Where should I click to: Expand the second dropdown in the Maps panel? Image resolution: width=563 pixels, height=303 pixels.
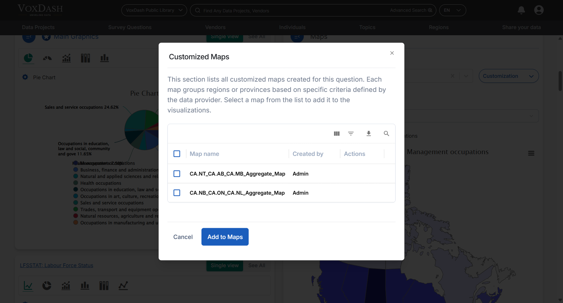point(531,116)
